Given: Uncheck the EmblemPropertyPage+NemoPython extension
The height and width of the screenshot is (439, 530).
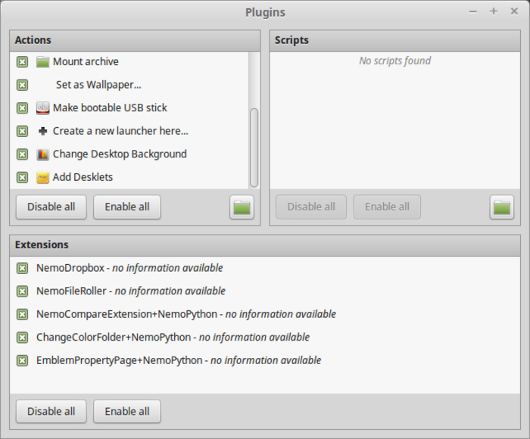Looking at the screenshot, I should [22, 361].
